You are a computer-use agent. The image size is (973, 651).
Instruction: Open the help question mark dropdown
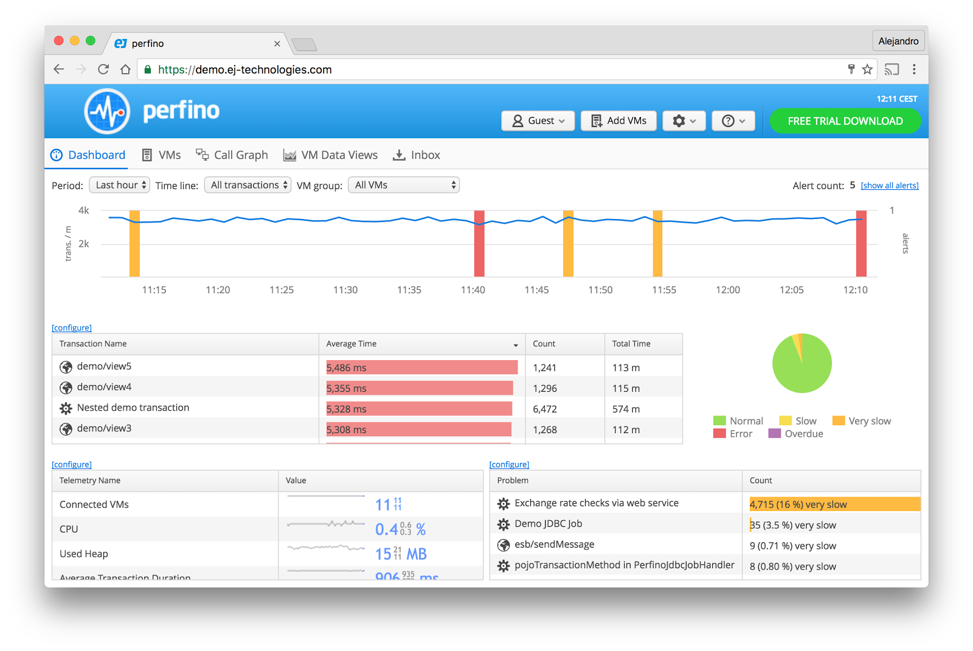click(733, 121)
